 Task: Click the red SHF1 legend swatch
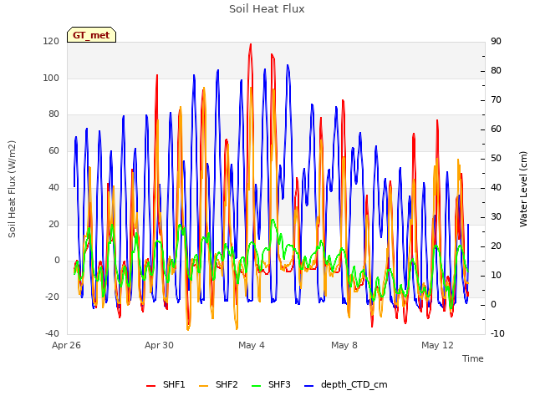tap(150, 386)
